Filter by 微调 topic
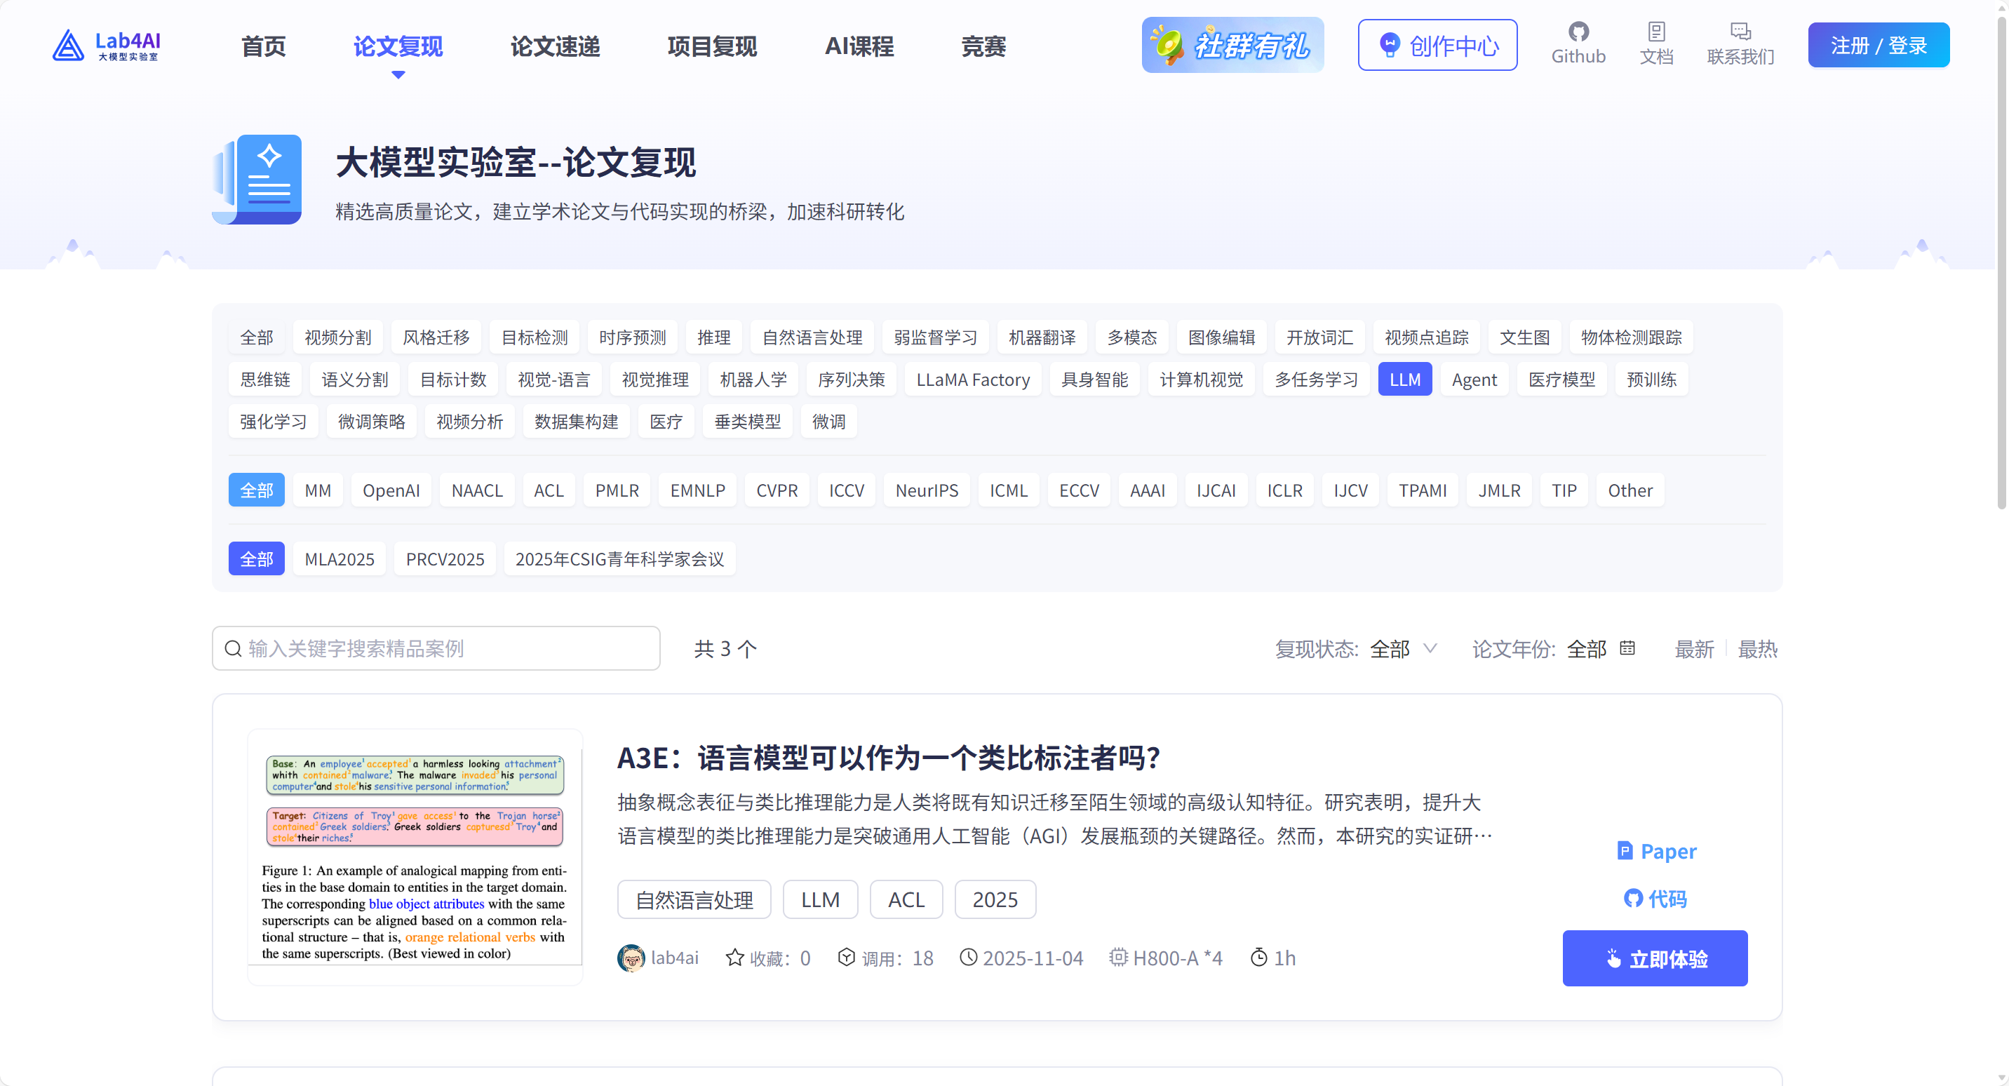This screenshot has width=2009, height=1086. click(x=828, y=422)
